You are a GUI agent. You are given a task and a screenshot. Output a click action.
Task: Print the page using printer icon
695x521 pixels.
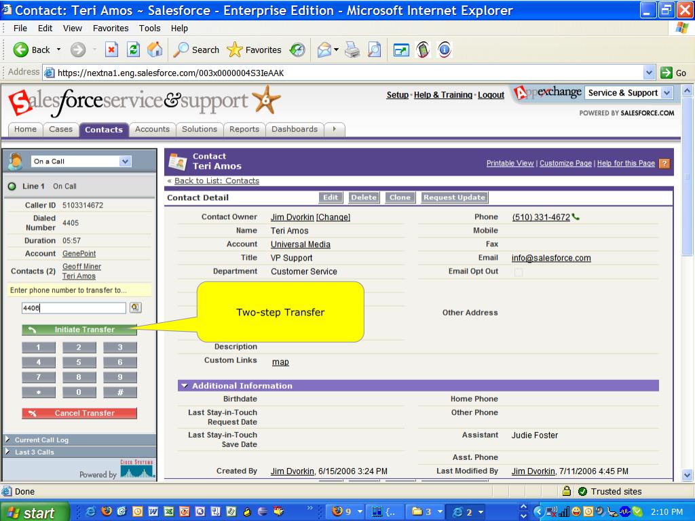tap(352, 50)
